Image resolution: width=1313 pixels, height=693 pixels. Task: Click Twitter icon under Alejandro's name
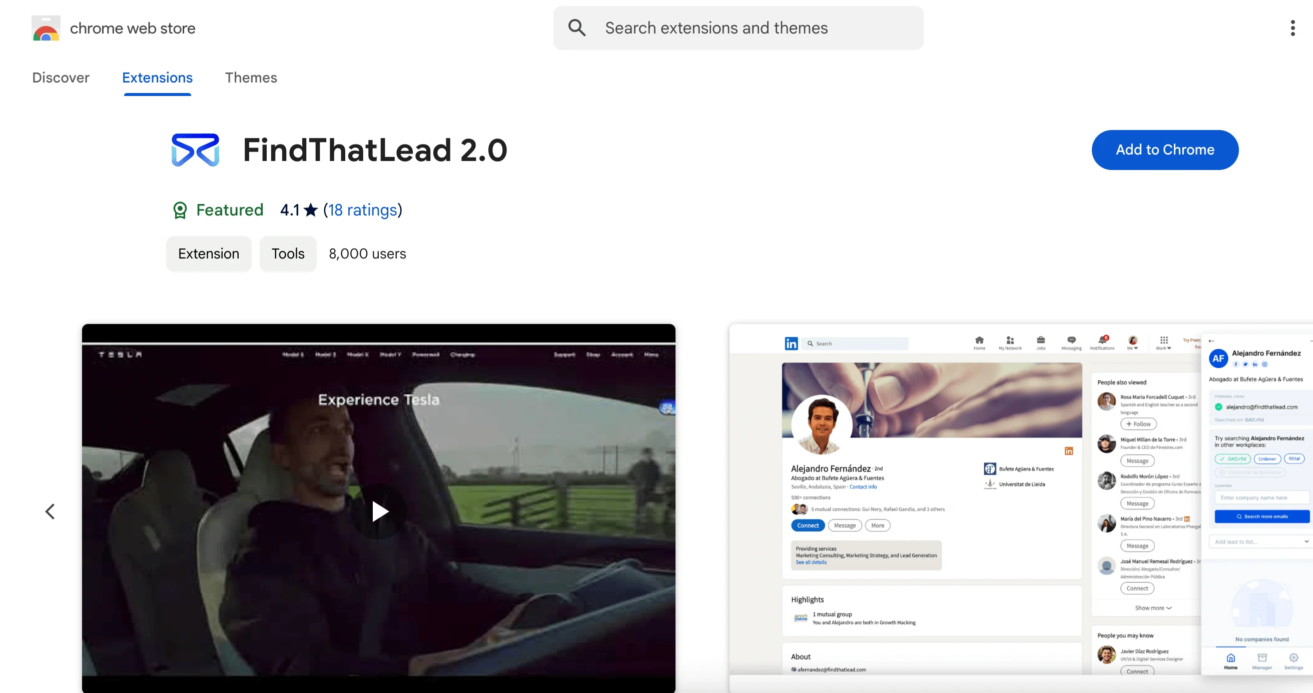click(x=1245, y=364)
